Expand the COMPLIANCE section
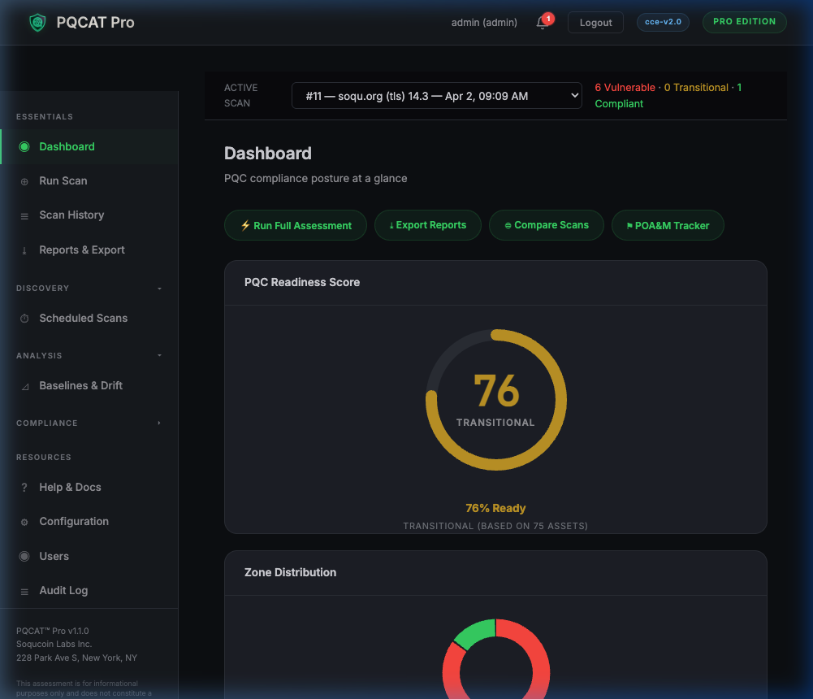The width and height of the screenshot is (813, 699). 158,423
